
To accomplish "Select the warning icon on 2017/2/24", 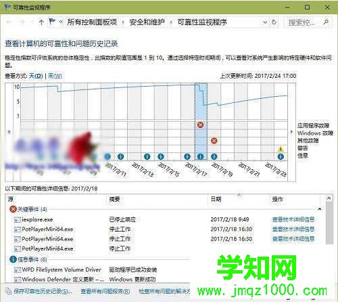I will (281, 149).
